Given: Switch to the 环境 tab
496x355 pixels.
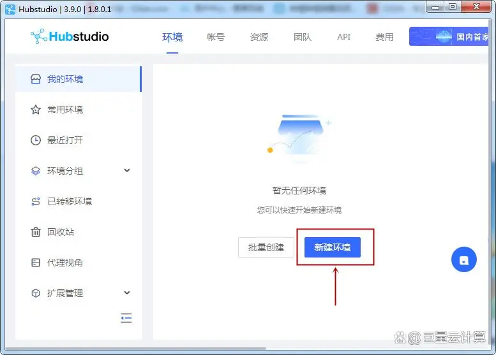Looking at the screenshot, I should pyautogui.click(x=172, y=37).
